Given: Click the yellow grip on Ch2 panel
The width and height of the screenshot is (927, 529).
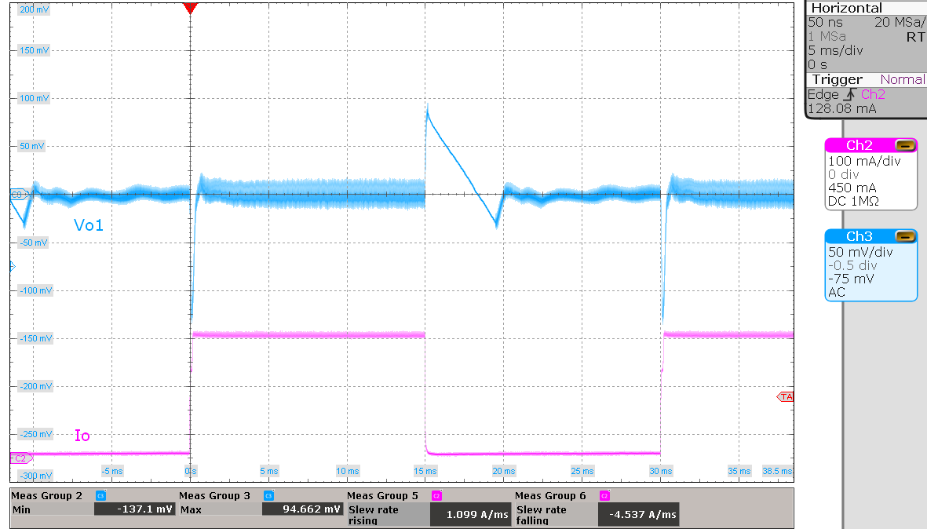Looking at the screenshot, I should click(x=906, y=144).
